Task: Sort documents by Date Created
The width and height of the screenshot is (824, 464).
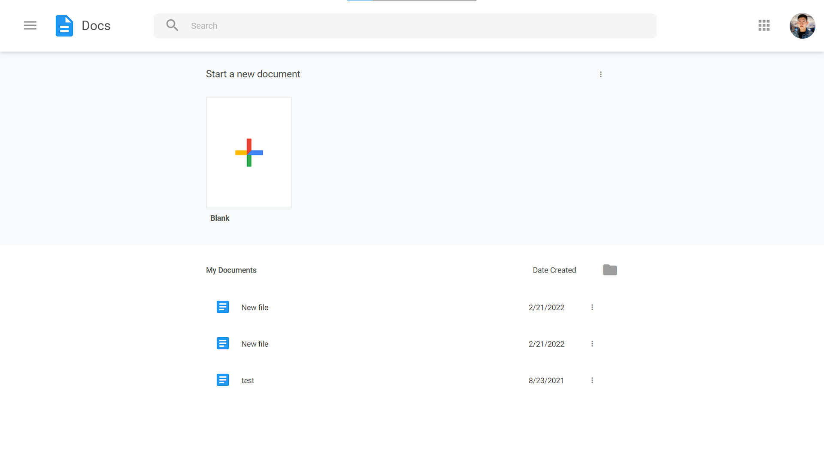Action: (x=554, y=270)
